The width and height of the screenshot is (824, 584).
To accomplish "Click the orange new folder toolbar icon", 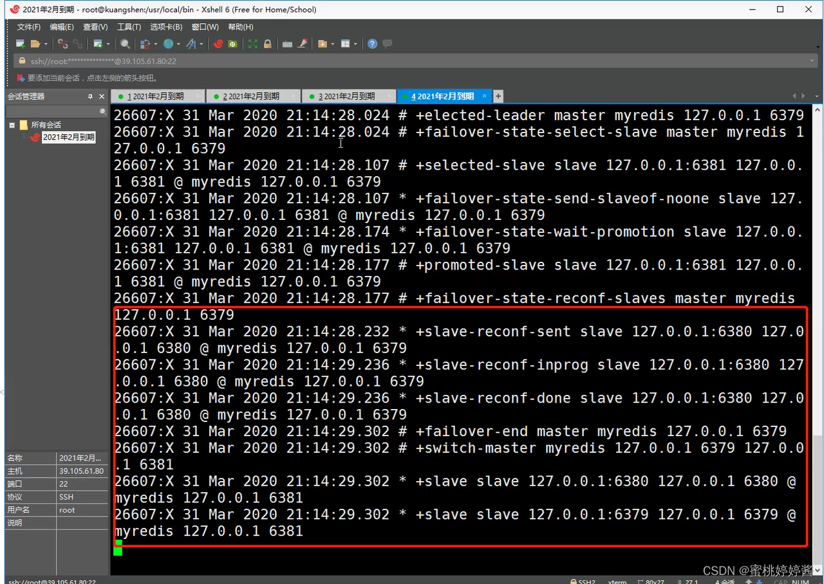I will [x=322, y=44].
